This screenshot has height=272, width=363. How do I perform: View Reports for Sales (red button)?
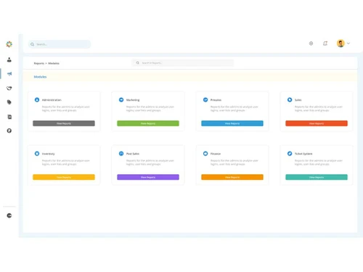coord(317,123)
